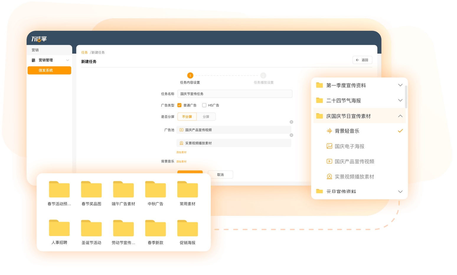Uncheck the 普通广告 checkbox
Image resolution: width=457 pixels, height=275 pixels.
pyautogui.click(x=179, y=105)
